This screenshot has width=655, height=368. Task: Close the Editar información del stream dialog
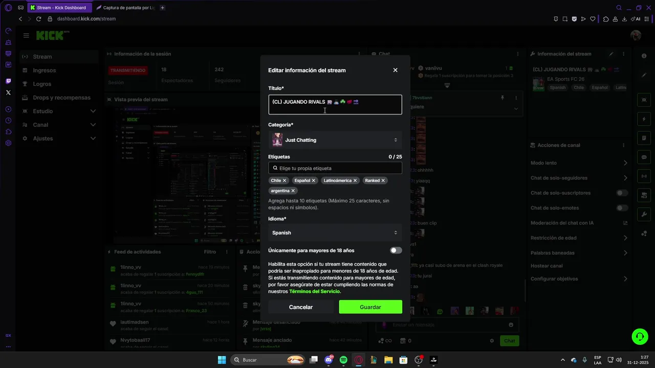pos(395,70)
